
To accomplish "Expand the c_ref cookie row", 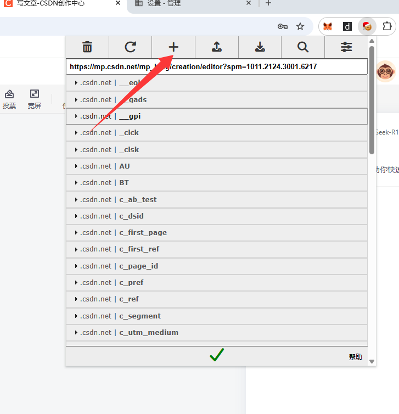I will point(217,299).
